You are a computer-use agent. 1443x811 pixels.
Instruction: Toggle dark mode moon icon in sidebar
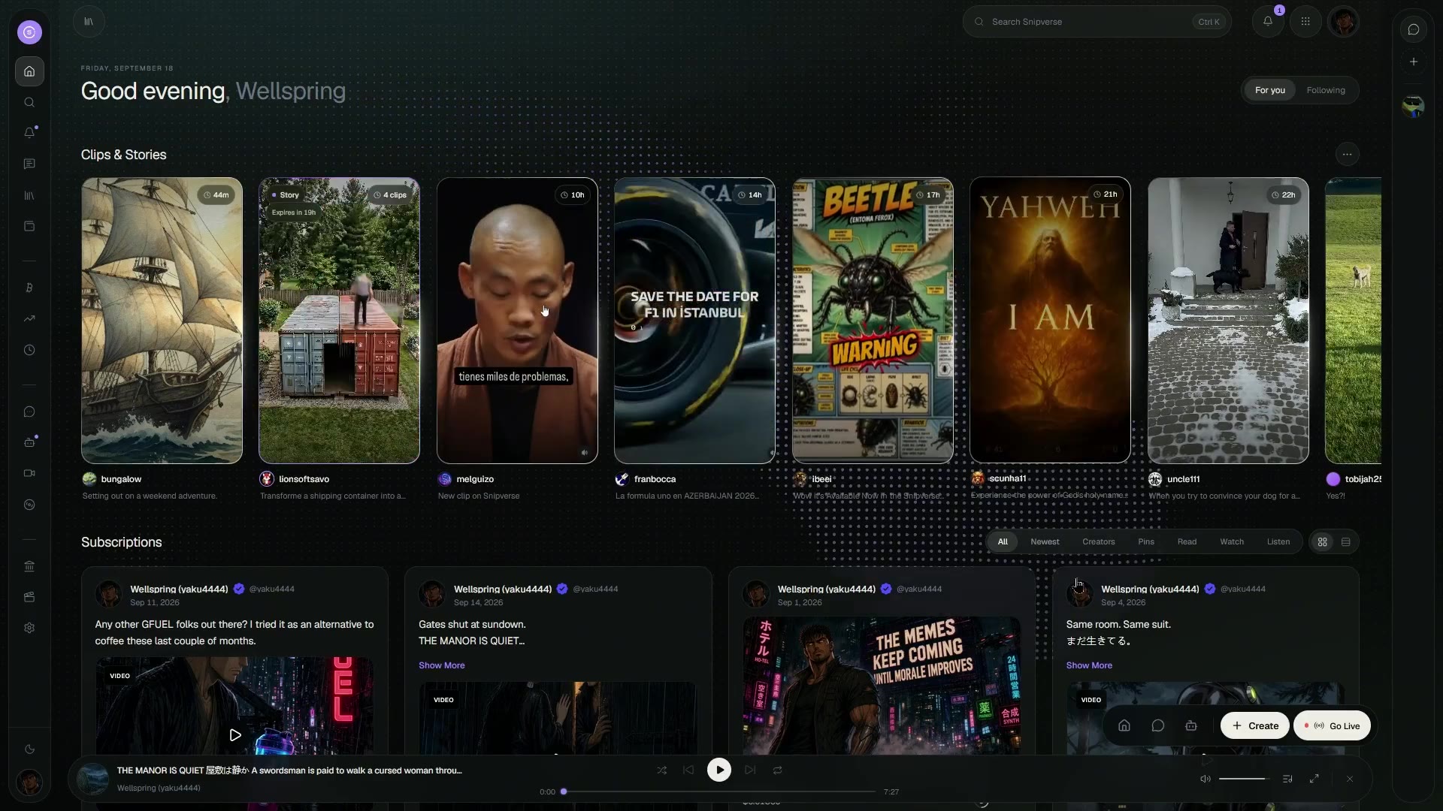tap(29, 749)
